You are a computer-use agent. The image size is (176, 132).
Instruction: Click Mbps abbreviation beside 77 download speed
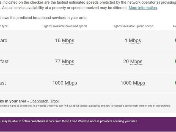pos(68,62)
